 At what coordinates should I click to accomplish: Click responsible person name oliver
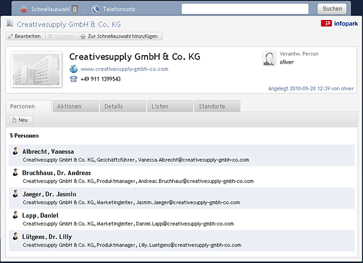point(287,62)
